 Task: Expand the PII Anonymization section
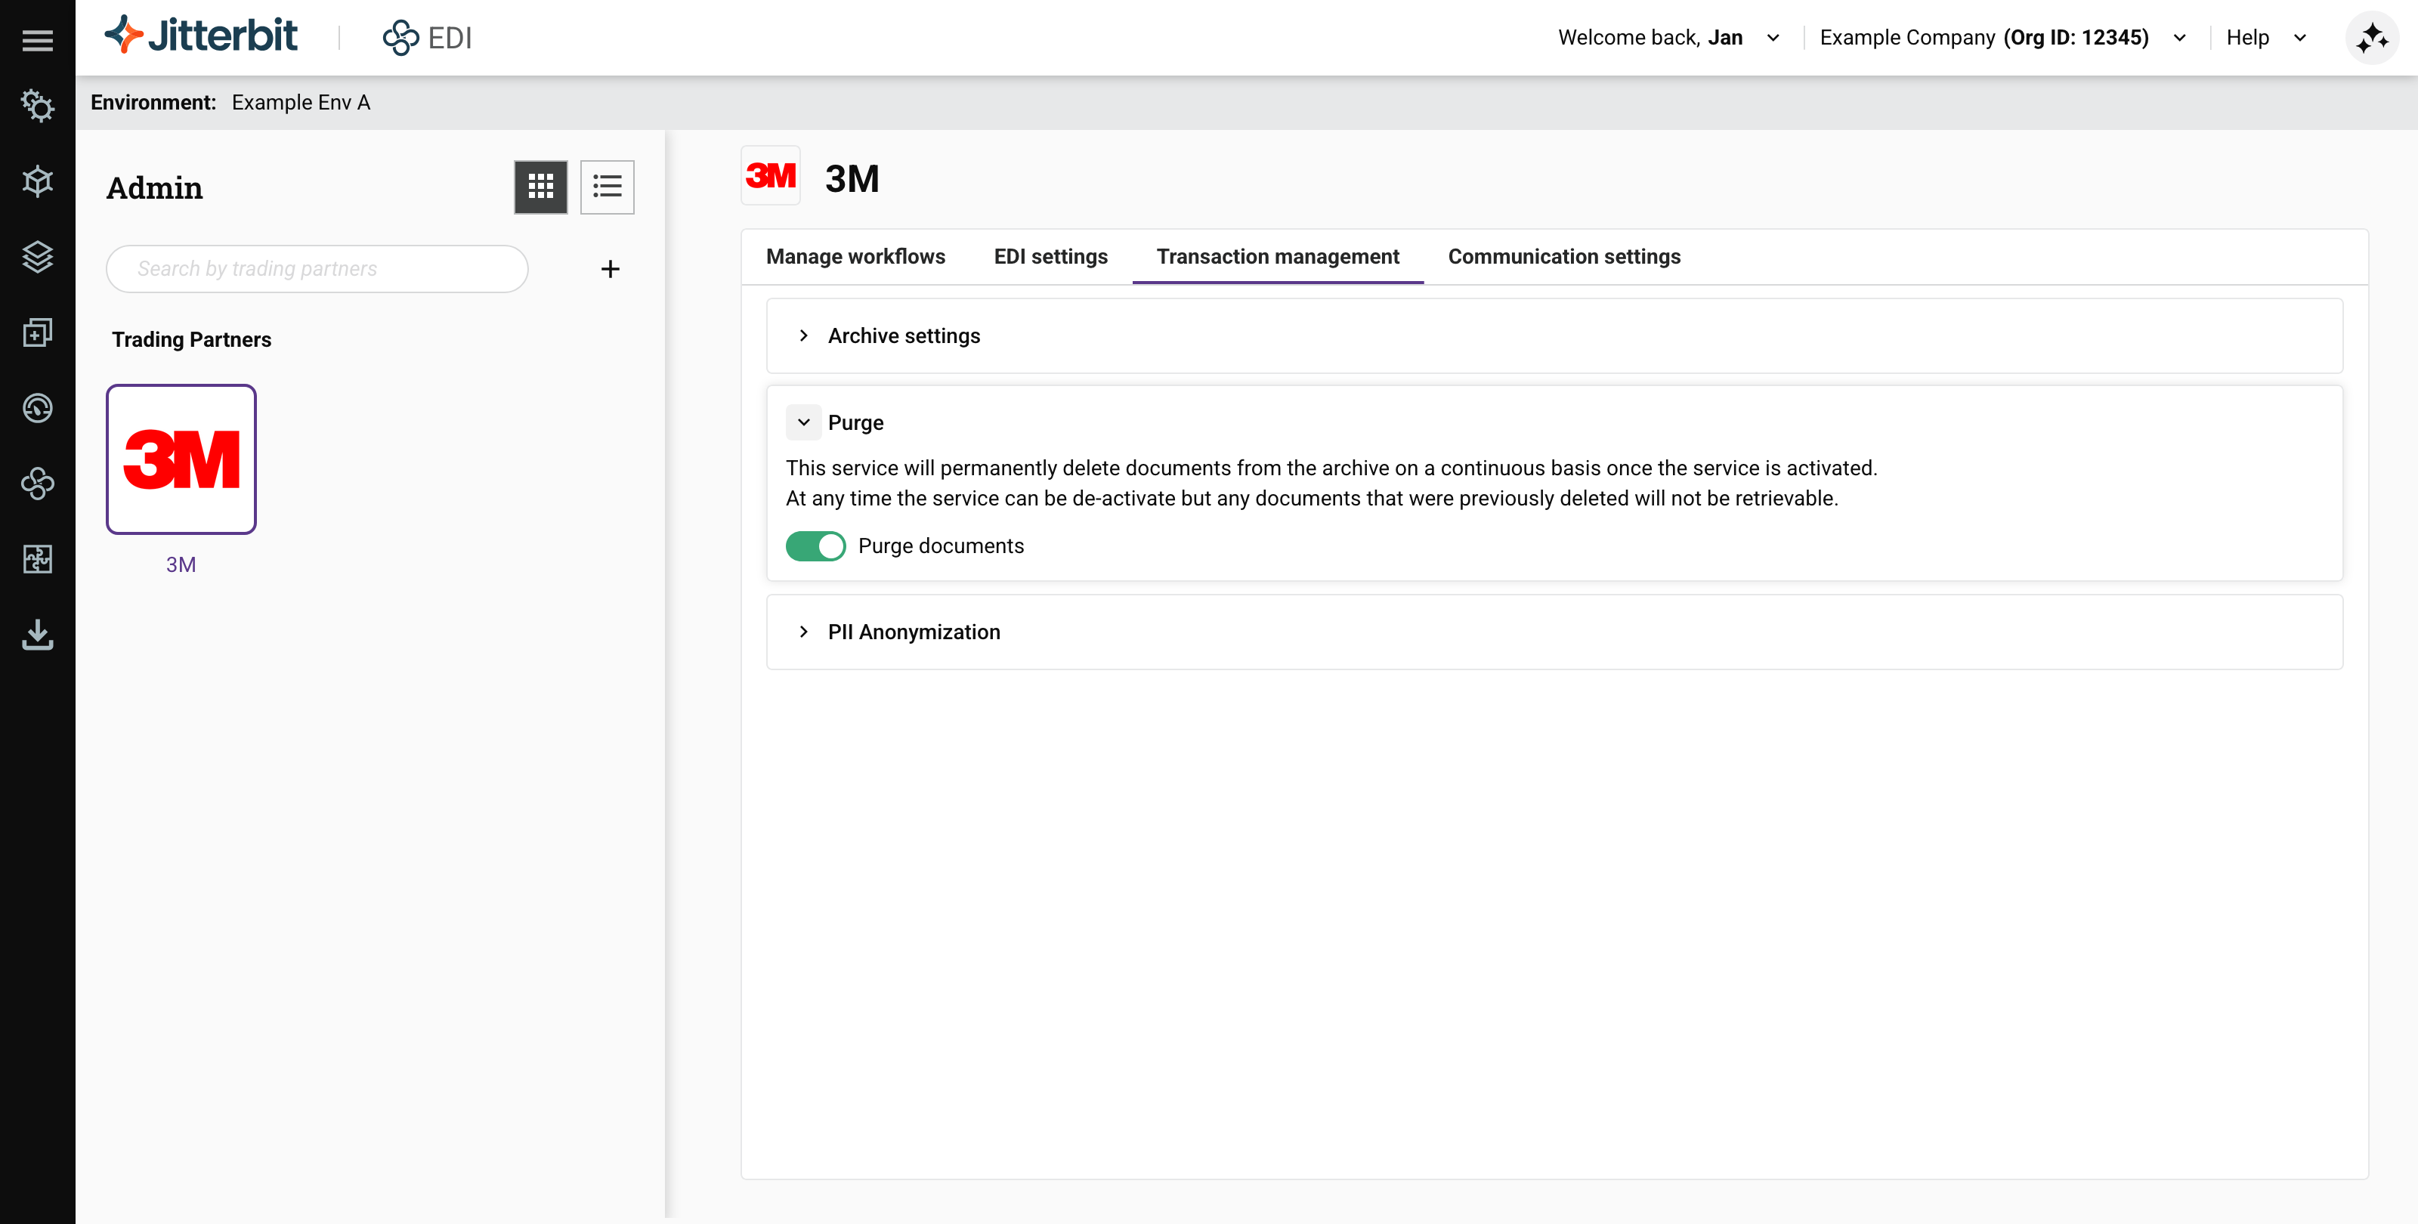[803, 632]
